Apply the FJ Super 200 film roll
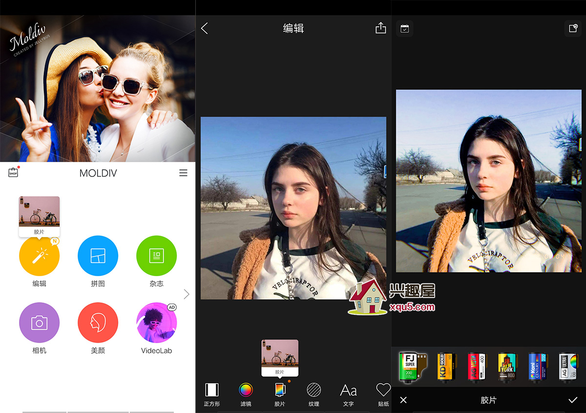Screen dimensions: 586x413 tap(413, 367)
